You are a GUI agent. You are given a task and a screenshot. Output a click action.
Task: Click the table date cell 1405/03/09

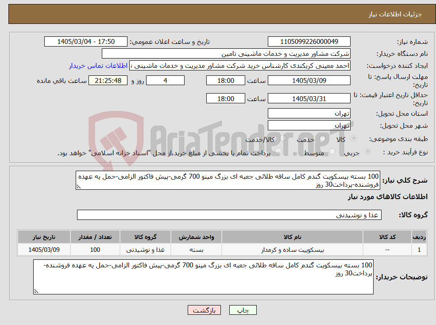(44, 250)
